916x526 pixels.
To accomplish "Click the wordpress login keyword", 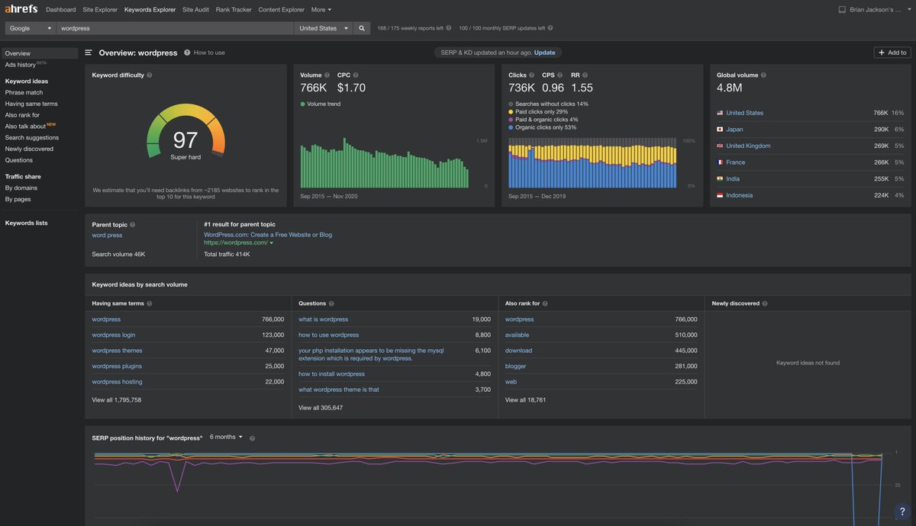I will coord(114,335).
